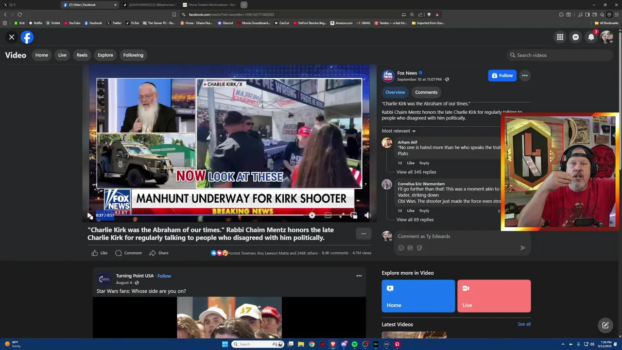The width and height of the screenshot is (622, 350).
Task: Open the Explore tab
Action: click(105, 55)
